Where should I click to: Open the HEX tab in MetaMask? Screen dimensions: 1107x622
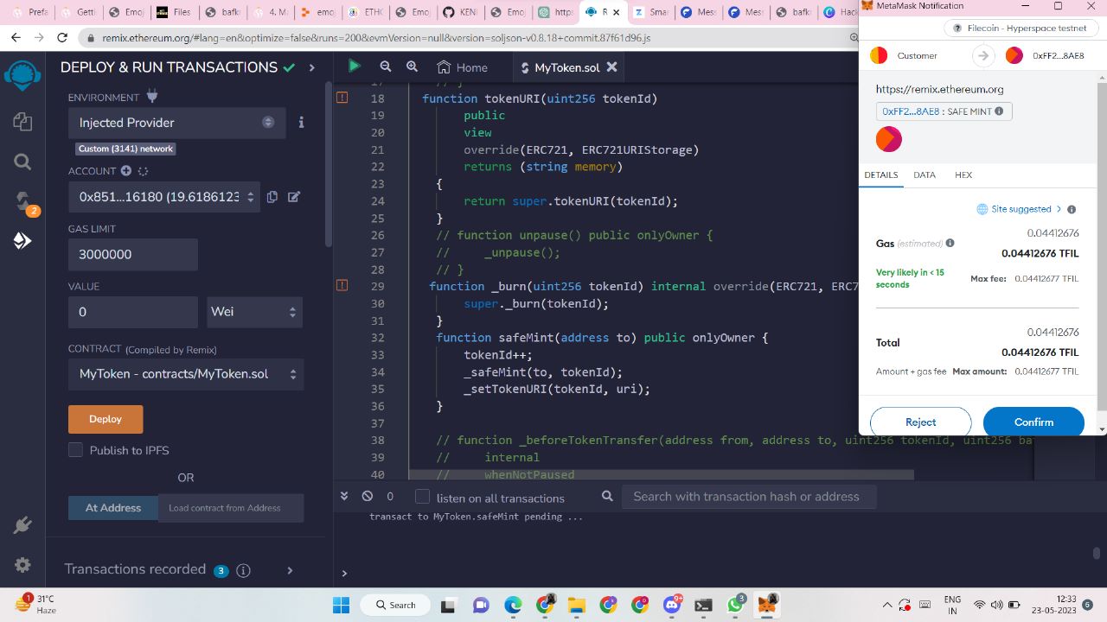[963, 175]
